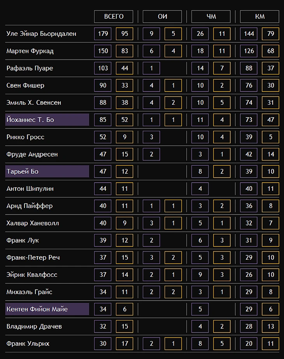Image resolution: width=284 pixels, height=359 pixels.
Task: Select the ЧМ column header
Action: (x=211, y=16)
